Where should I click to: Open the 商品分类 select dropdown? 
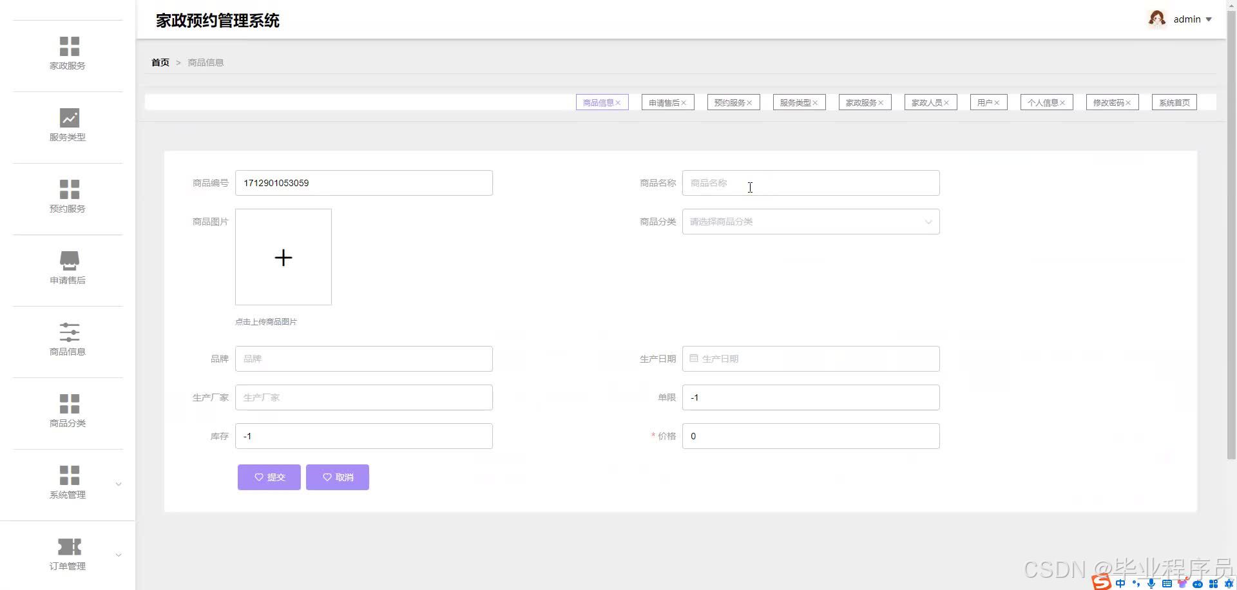[810, 222]
